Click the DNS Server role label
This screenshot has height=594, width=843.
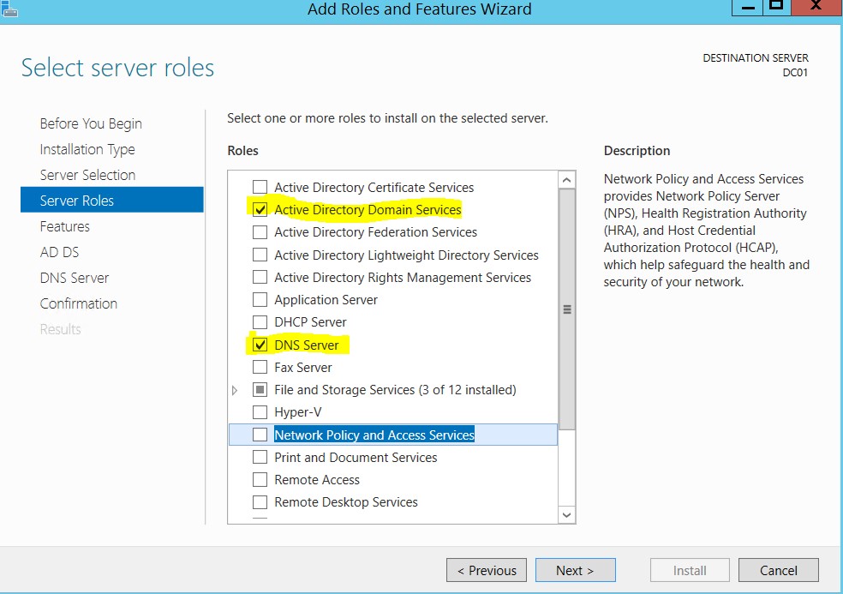click(307, 345)
